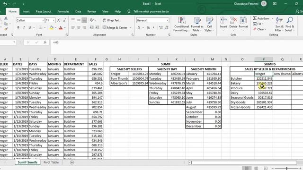Click Tell me what you want to do
Screen dimensions: 303x170
pyautogui.click(x=151, y=11)
